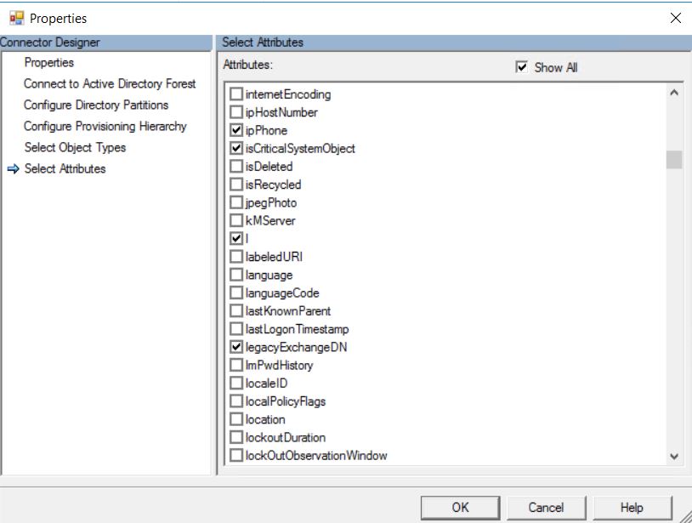The image size is (692, 523).
Task: Open Configure Directory Partitions page
Action: (x=96, y=105)
